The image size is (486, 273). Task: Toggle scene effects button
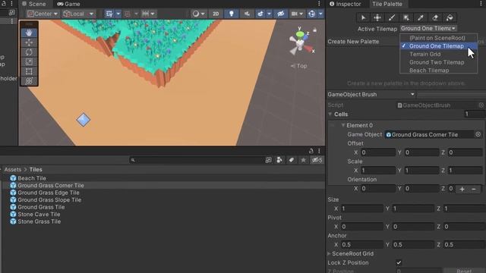point(260,14)
